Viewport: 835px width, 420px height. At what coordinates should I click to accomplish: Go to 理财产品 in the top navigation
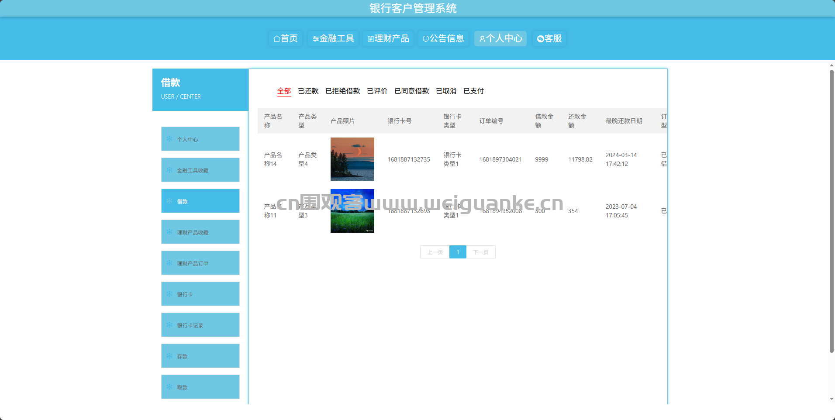point(388,39)
